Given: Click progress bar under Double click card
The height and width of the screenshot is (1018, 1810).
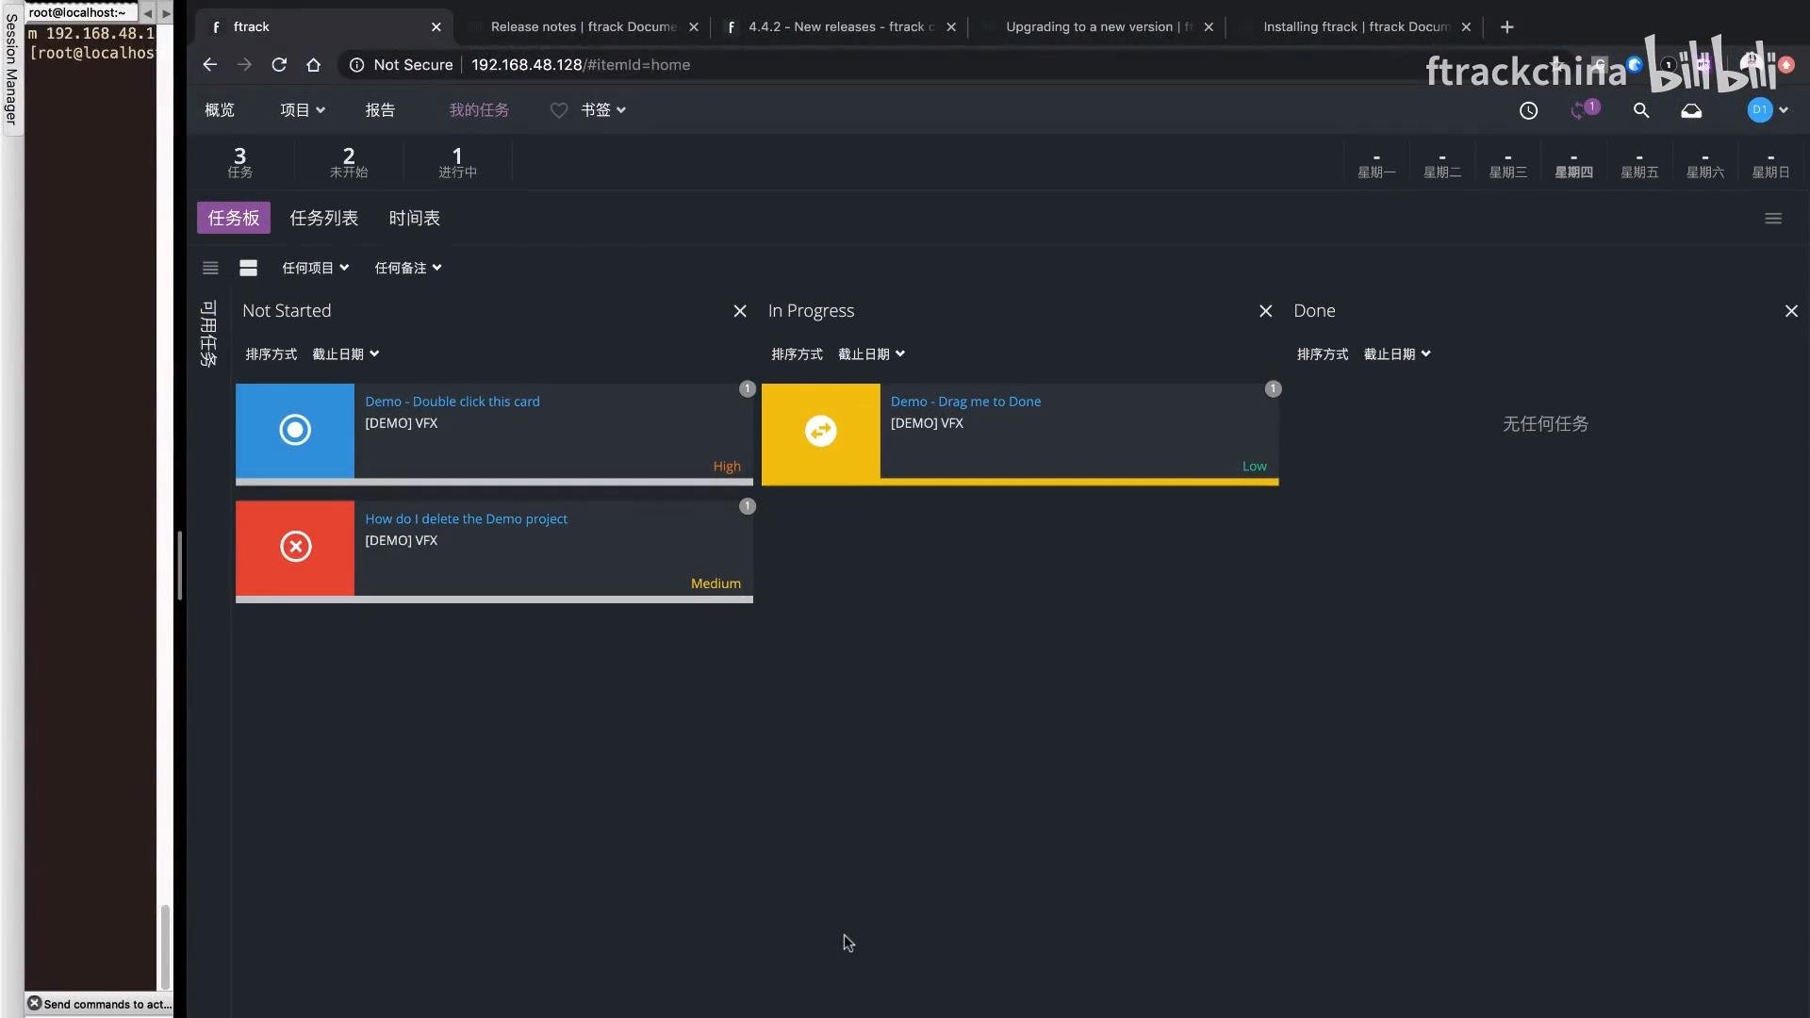Looking at the screenshot, I should (494, 482).
